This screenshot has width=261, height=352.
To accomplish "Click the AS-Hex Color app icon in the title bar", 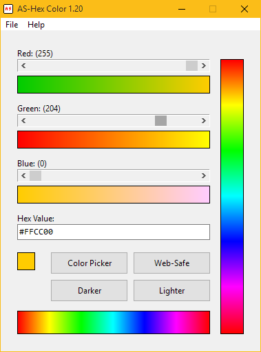I will (x=8, y=9).
